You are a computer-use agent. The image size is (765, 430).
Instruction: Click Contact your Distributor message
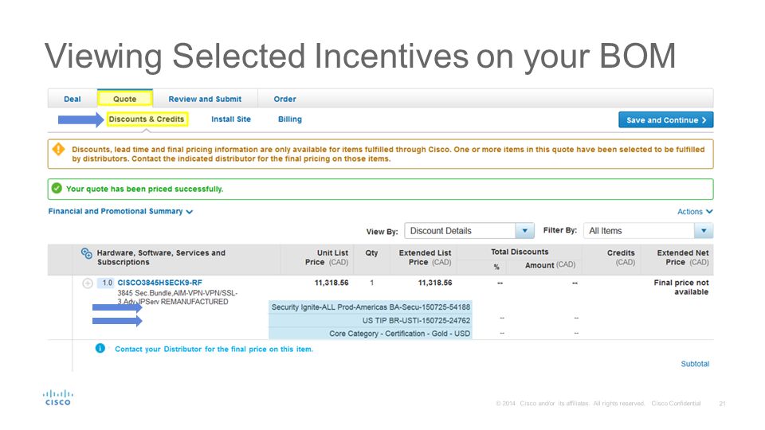tap(214, 349)
